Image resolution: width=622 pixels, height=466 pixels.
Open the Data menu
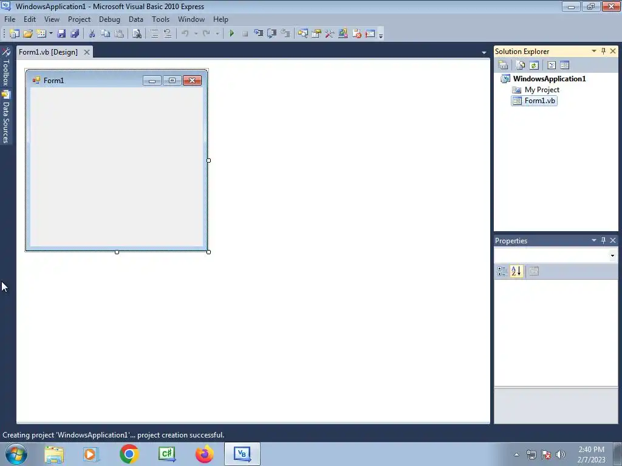point(136,19)
